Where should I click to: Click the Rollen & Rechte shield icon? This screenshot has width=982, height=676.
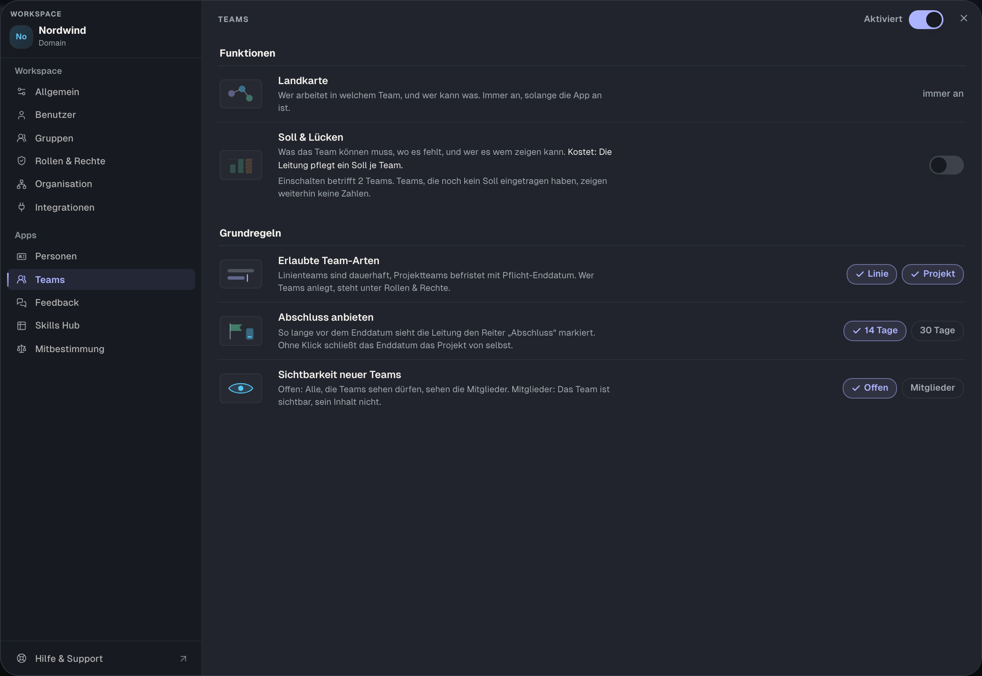tap(22, 161)
